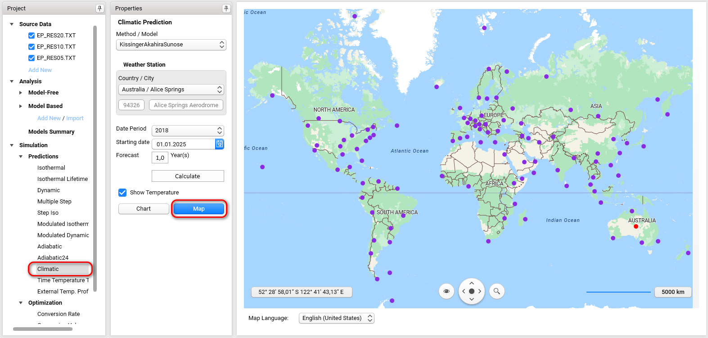Pin the Project panel

point(99,9)
